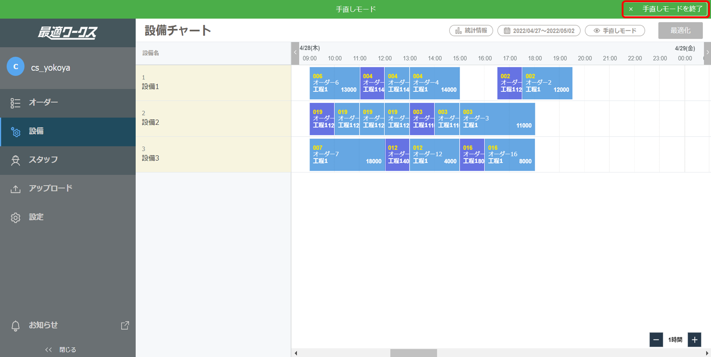The height and width of the screenshot is (357, 711).
Task: Zoom out timeline with minus button
Action: (x=656, y=340)
